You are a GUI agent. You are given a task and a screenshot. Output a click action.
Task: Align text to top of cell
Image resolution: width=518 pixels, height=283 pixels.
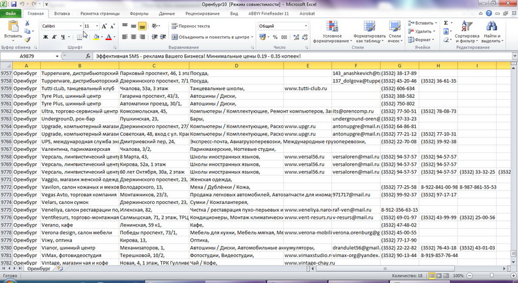pyautogui.click(x=125, y=26)
